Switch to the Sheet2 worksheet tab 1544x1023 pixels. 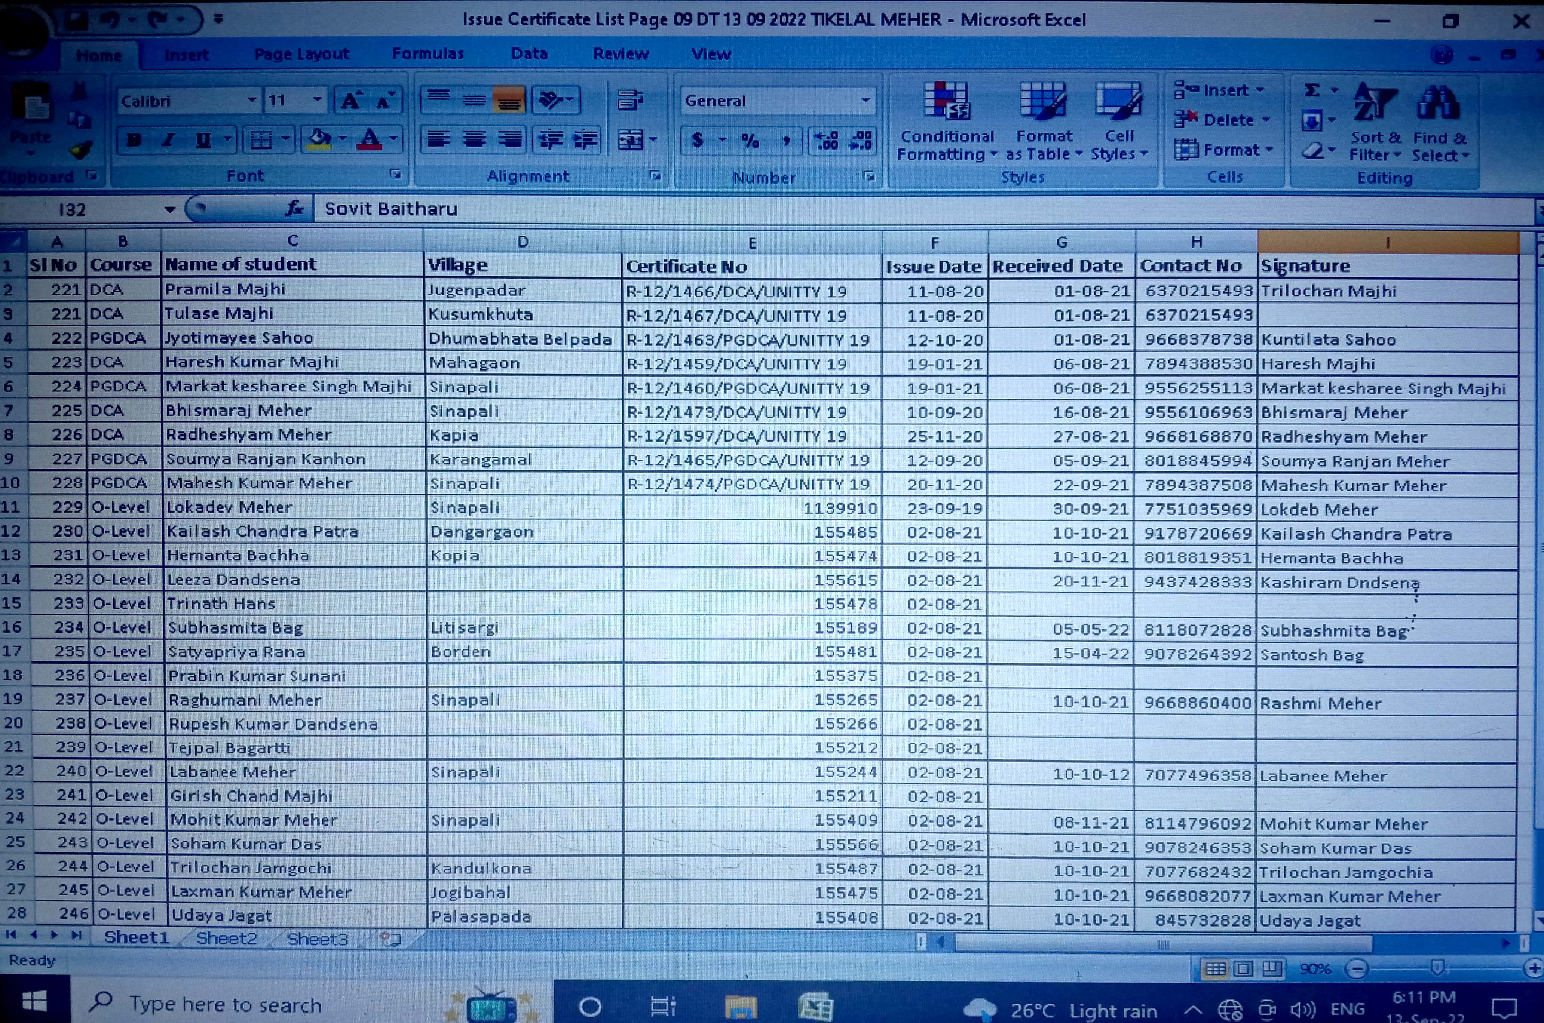coord(226,938)
